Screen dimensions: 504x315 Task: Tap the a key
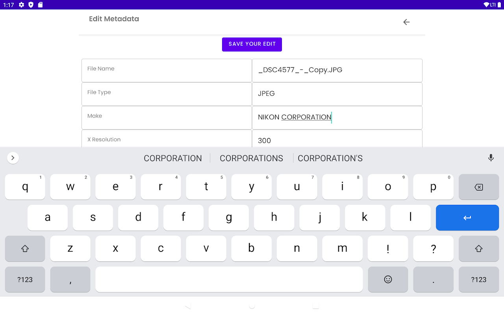click(48, 218)
